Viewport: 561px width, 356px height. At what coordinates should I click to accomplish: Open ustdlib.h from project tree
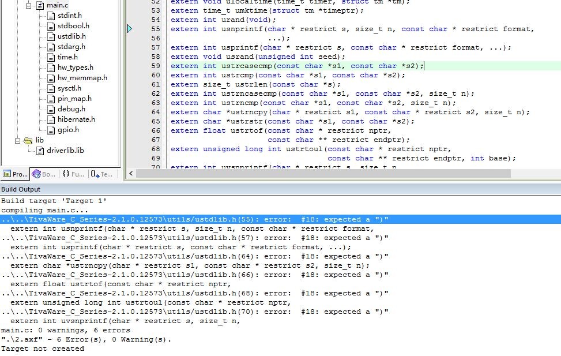71,36
